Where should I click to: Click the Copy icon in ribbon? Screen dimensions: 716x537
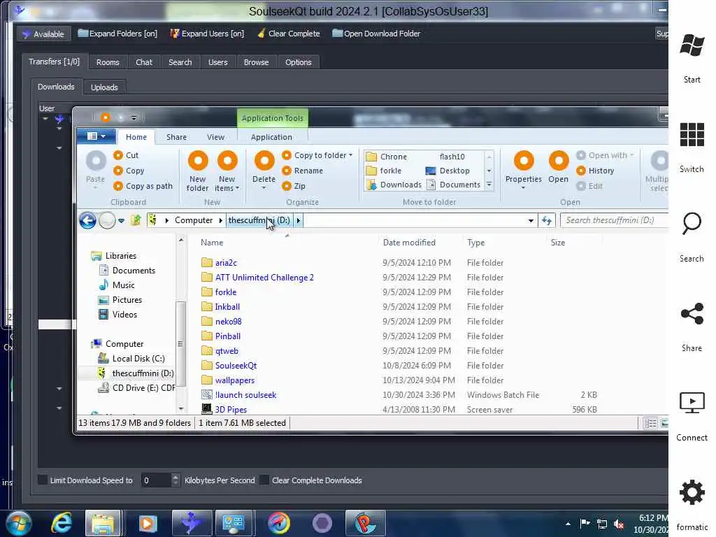click(x=118, y=171)
